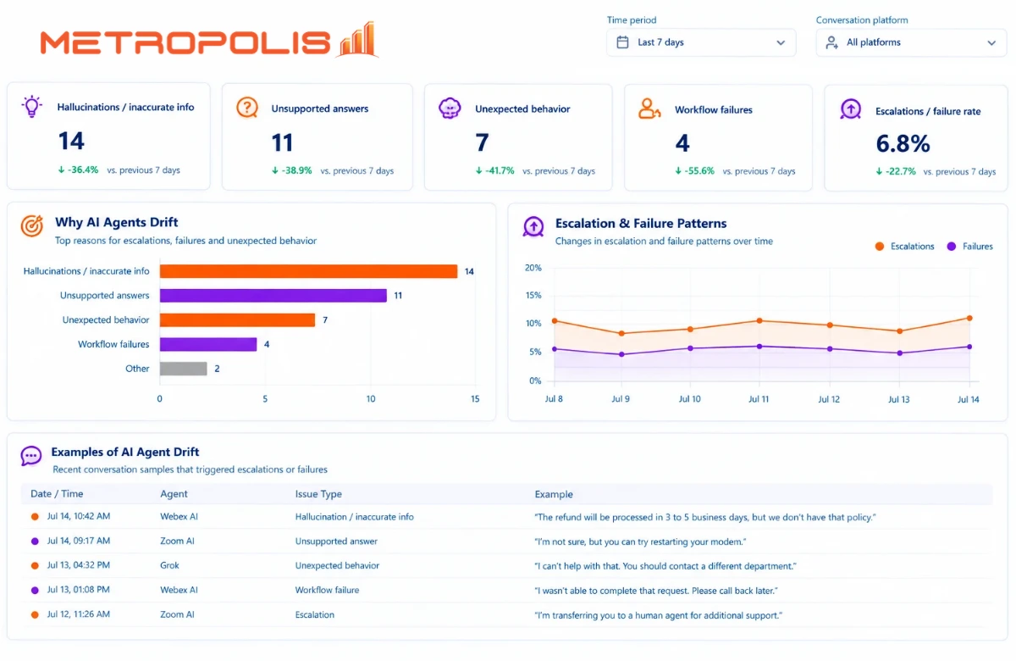Sort by the Issue Type column header
The image size is (1016, 661).
pyautogui.click(x=318, y=493)
